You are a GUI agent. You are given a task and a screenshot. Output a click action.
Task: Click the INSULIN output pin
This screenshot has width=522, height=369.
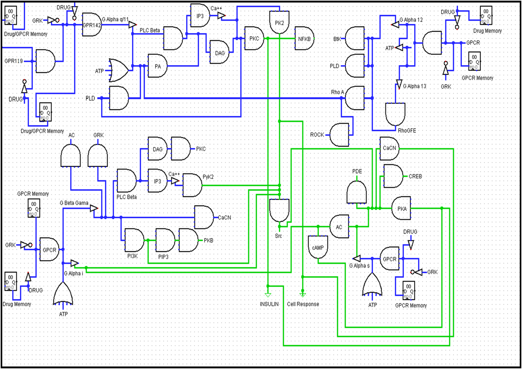tap(267, 294)
